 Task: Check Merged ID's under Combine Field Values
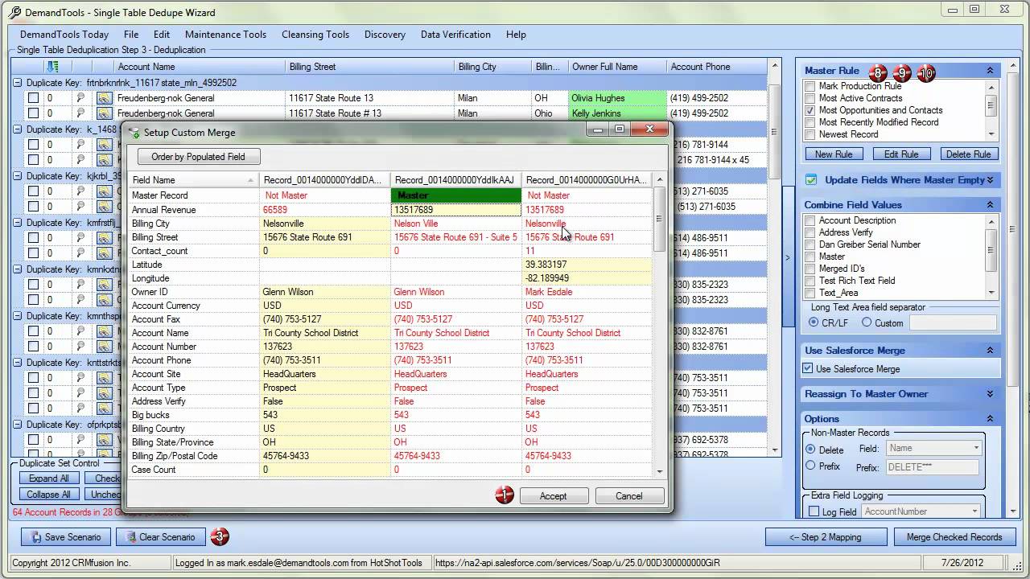(x=810, y=269)
